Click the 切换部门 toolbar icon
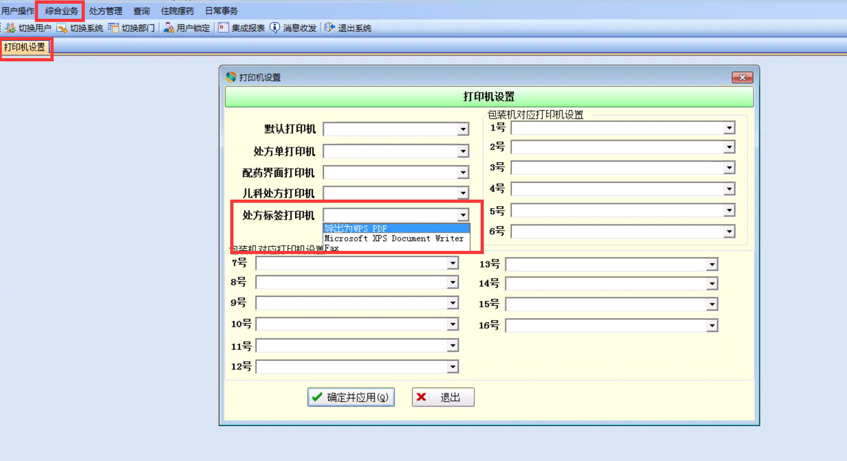This screenshot has height=461, width=847. pyautogui.click(x=113, y=28)
